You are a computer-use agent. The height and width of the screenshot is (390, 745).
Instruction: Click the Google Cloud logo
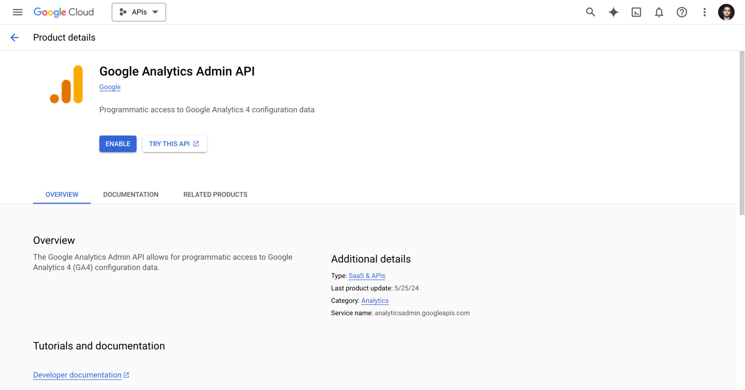[x=64, y=12]
